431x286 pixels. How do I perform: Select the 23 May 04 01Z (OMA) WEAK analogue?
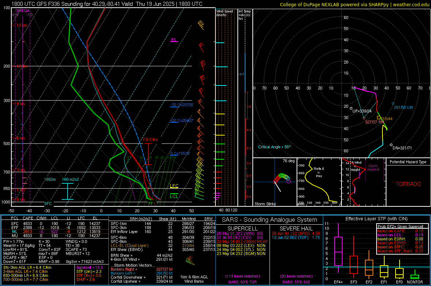pos(242,241)
